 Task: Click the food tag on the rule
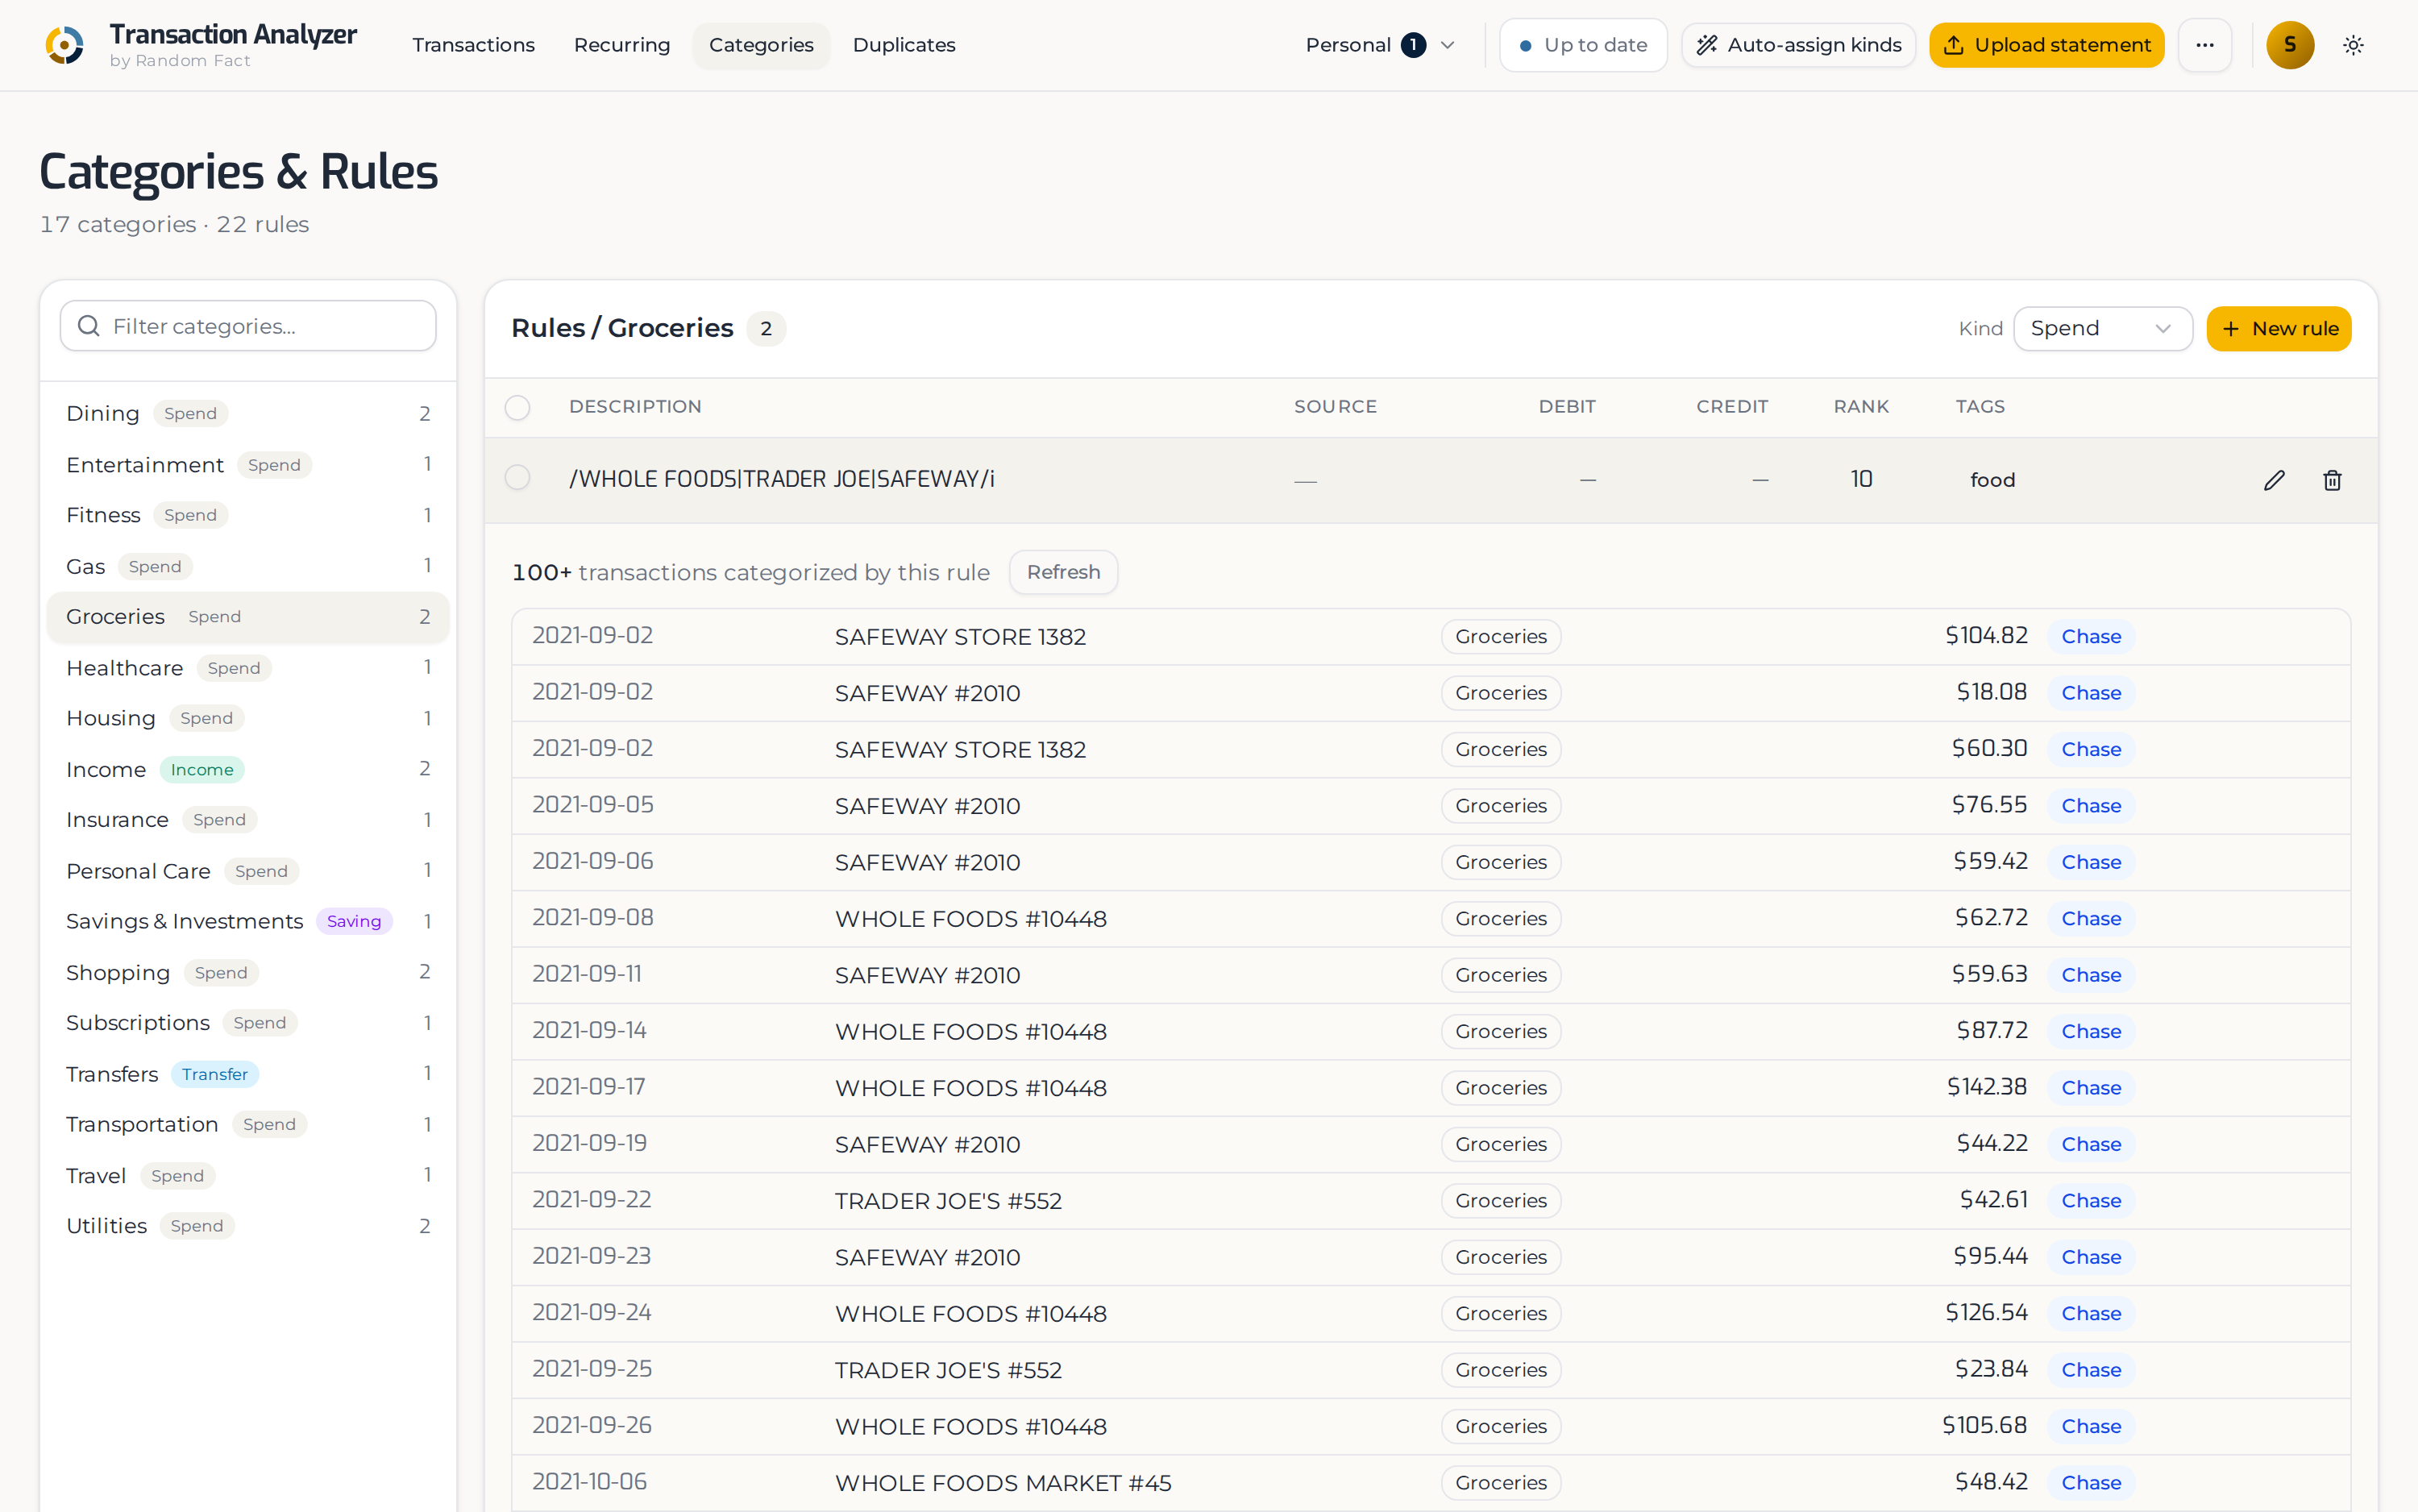tap(1992, 480)
